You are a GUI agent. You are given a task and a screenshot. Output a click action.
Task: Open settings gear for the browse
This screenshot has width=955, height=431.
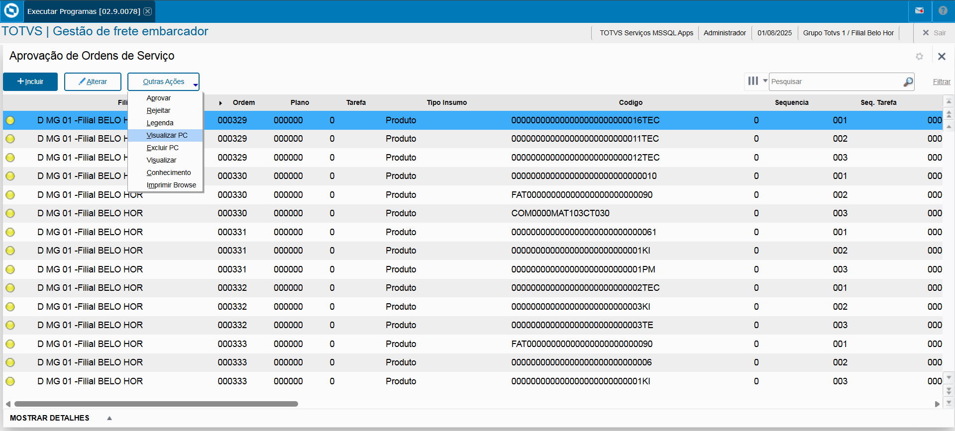pyautogui.click(x=919, y=56)
